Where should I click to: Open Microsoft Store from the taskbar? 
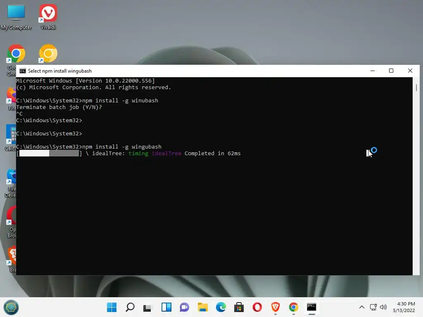click(239, 307)
